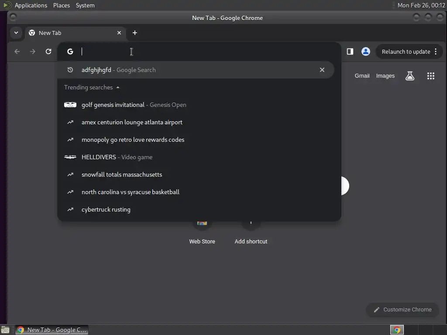Reload the current page
This screenshot has width=447, height=335.
click(48, 51)
